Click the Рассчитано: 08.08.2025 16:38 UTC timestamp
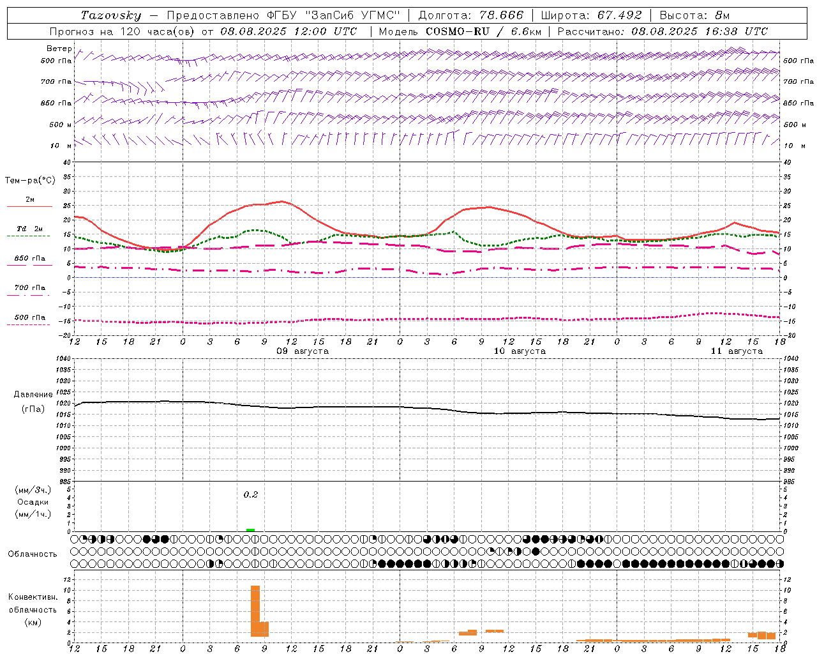This screenshot has width=817, height=654. (x=663, y=31)
